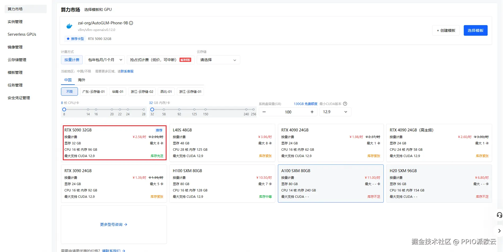
Task: Select 按量计费 billing mode
Action: coord(72,60)
